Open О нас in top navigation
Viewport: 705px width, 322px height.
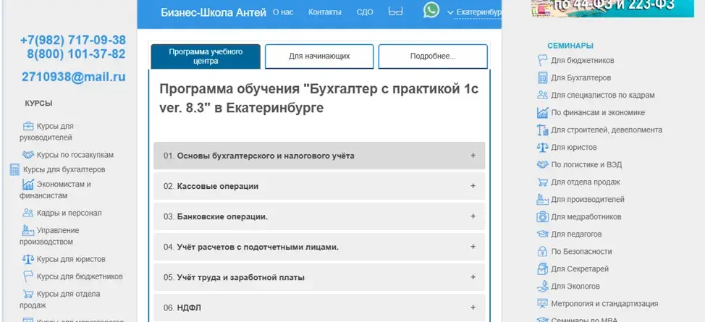(x=283, y=12)
